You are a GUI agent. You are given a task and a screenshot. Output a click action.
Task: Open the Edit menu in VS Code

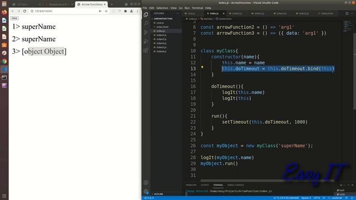point(151,8)
